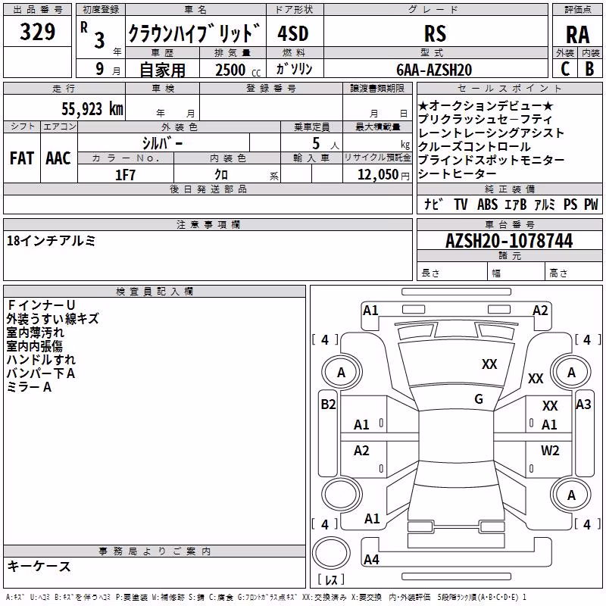Click the レス spare tire label

click(331, 579)
